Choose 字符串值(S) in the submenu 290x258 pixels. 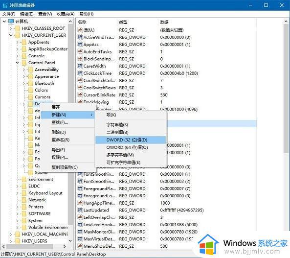[x=131, y=125]
